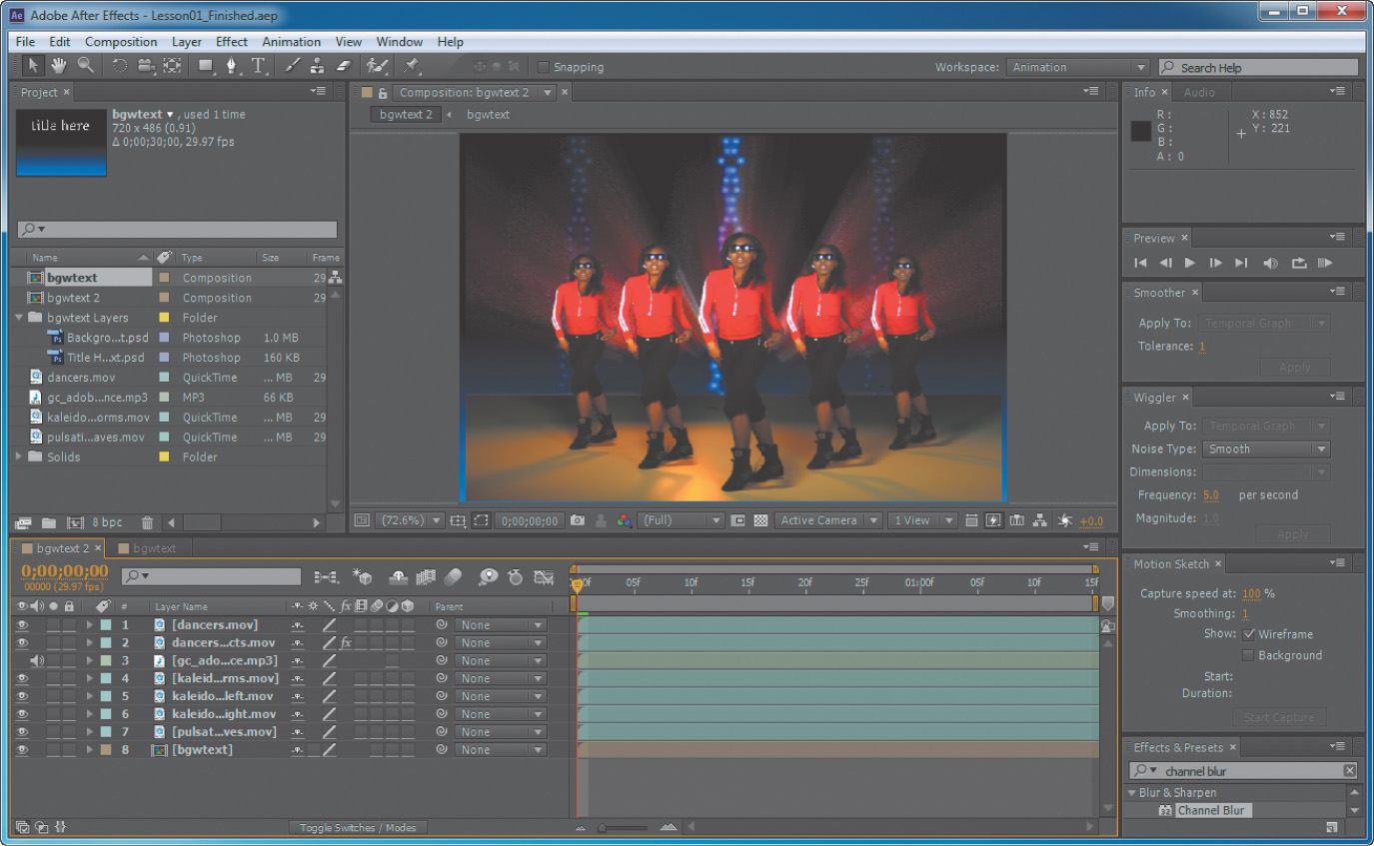Enable Motion Blur icon in timeline

pos(453,577)
